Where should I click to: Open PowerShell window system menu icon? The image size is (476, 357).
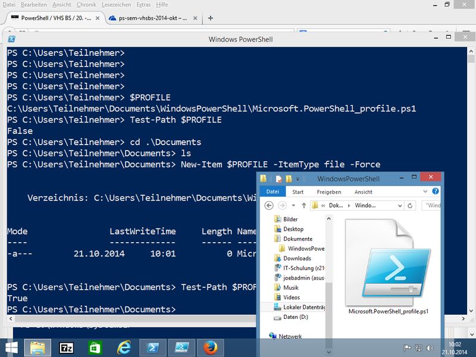point(11,39)
